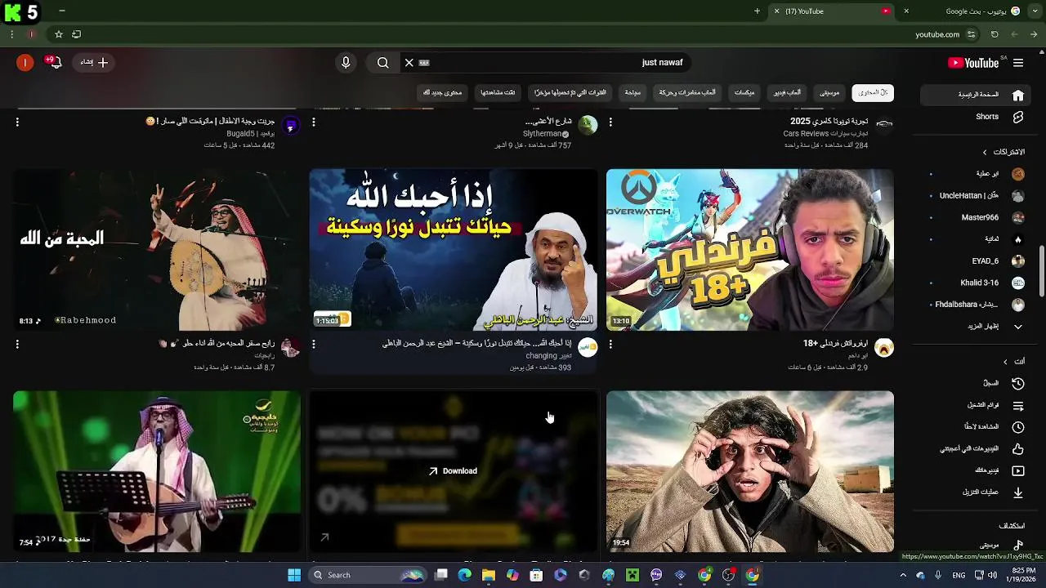Select the Watched filter chip
The height and width of the screenshot is (588, 1046).
pos(498,93)
